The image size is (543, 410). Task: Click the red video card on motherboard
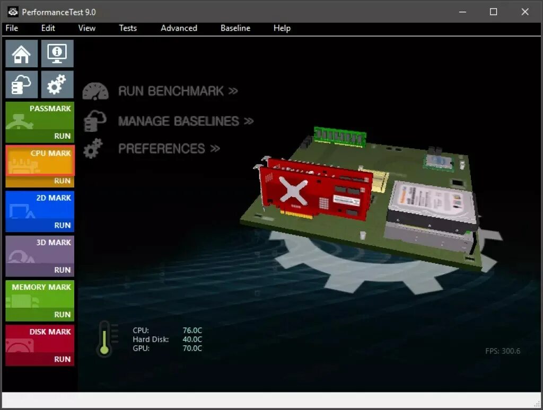314,190
